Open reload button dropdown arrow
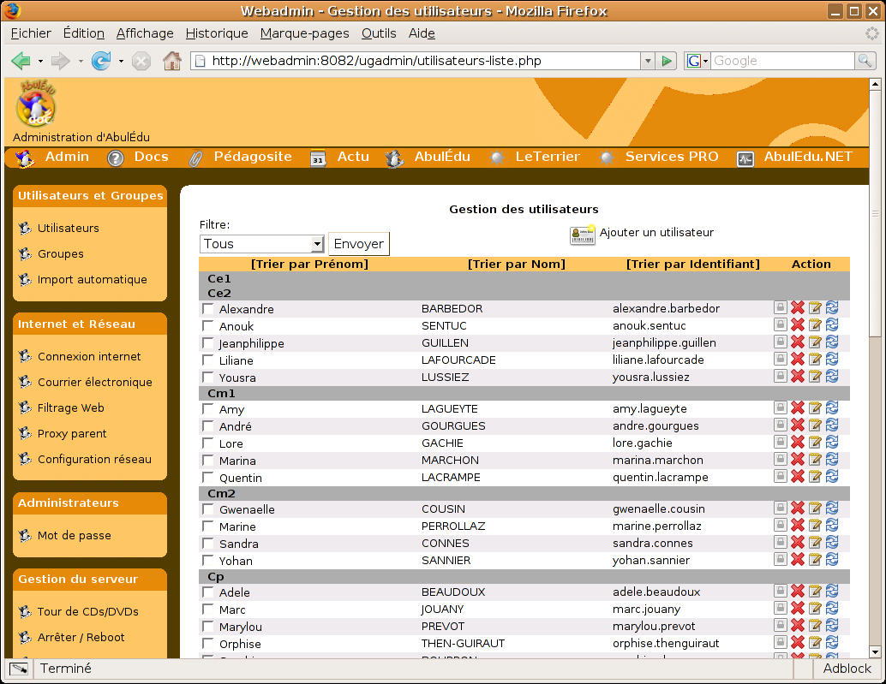Image resolution: width=886 pixels, height=684 pixels. [121, 61]
